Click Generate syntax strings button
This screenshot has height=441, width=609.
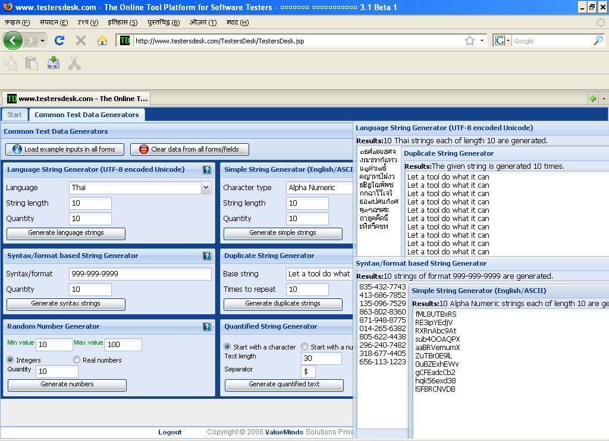[66, 304]
